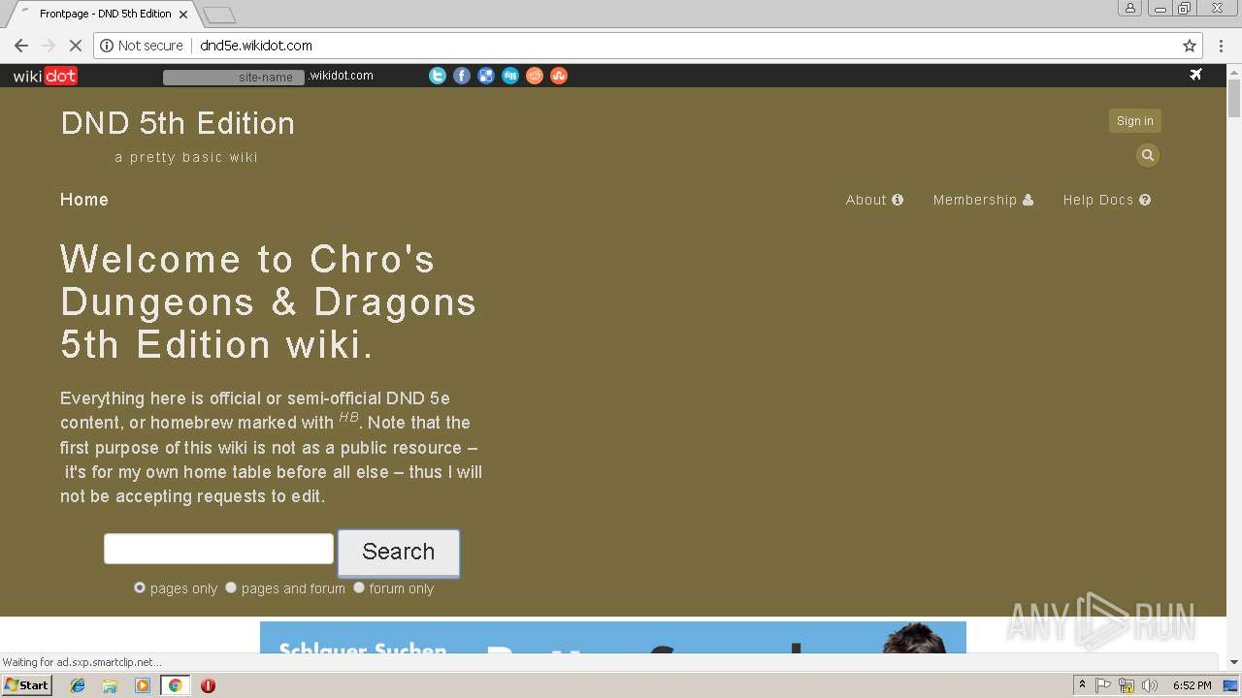The image size is (1242, 698).
Task: Open the About menu
Action: point(874,200)
